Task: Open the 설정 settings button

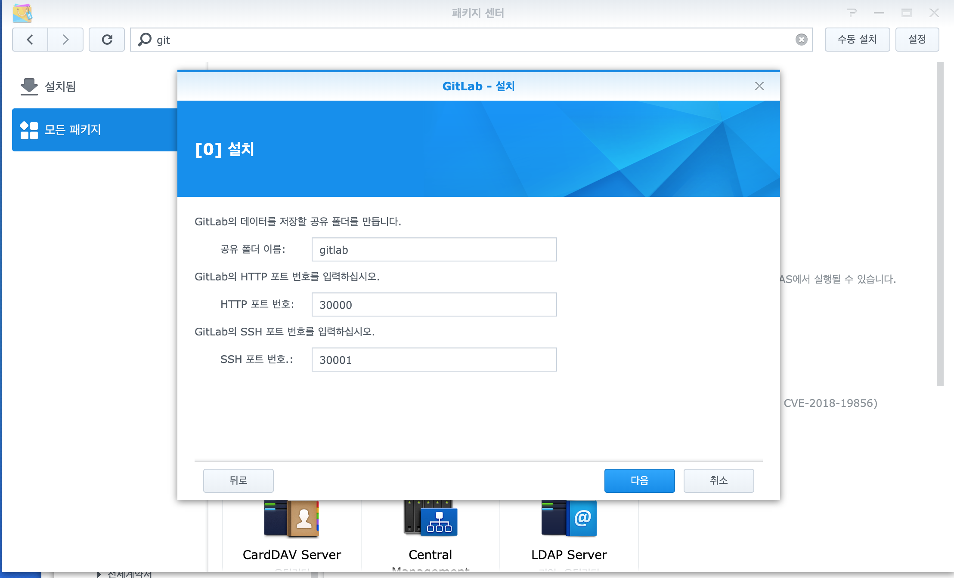Action: click(917, 40)
